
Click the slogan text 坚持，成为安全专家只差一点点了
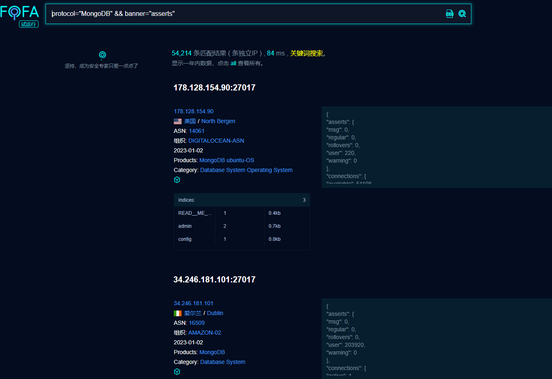pyautogui.click(x=102, y=66)
